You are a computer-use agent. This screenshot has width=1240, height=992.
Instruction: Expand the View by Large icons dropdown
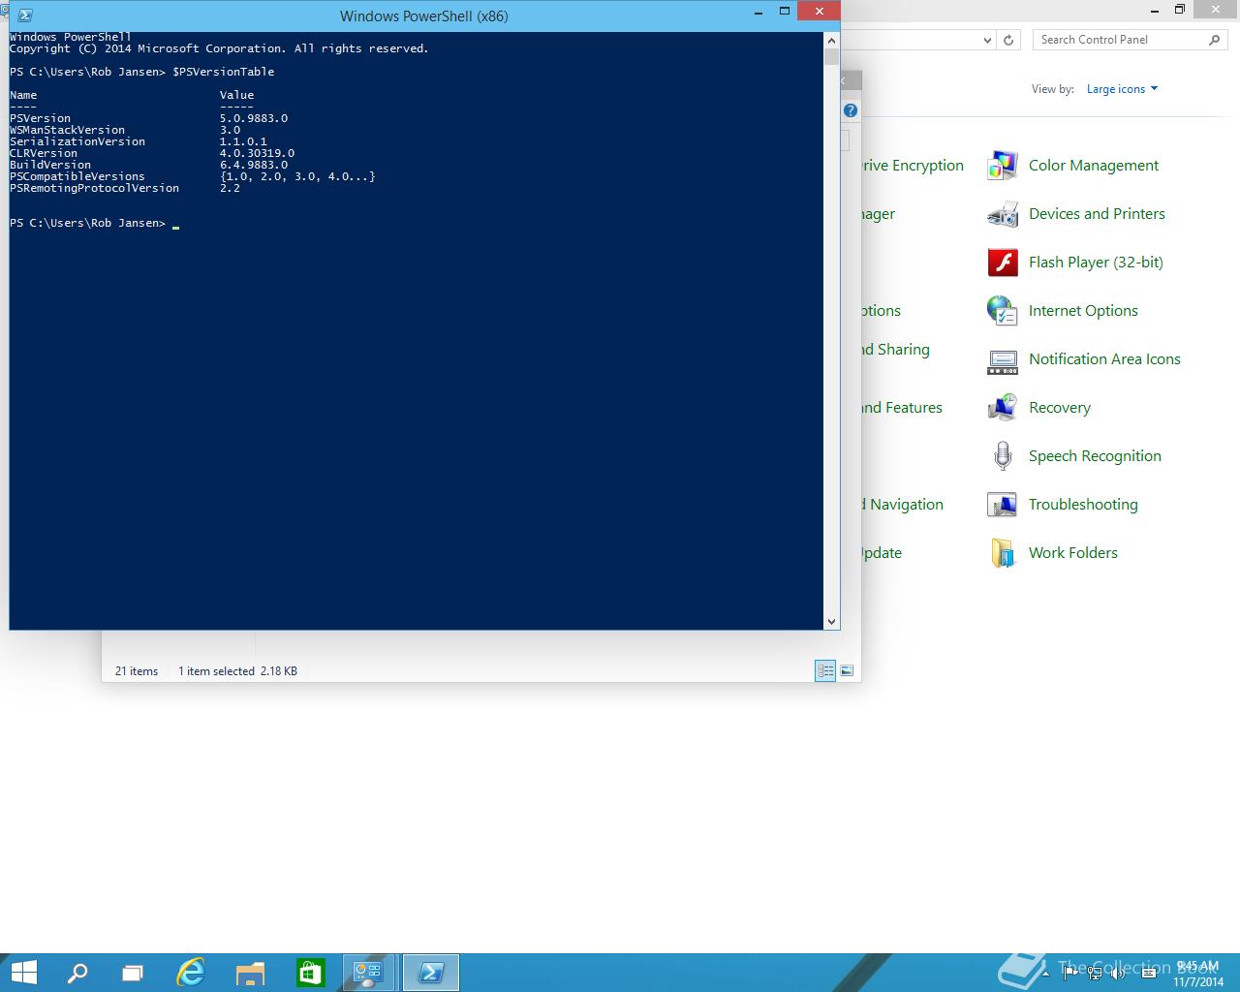coord(1122,89)
